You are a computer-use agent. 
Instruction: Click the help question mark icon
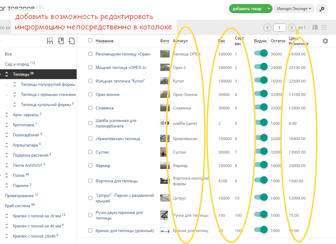click(40, 9)
